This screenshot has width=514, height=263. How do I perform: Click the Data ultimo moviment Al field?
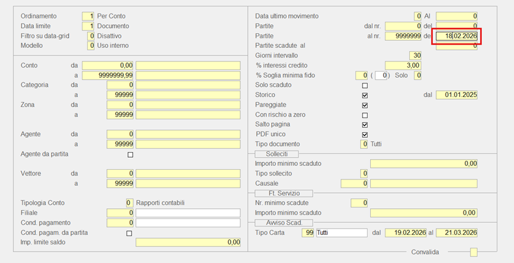tap(456, 15)
